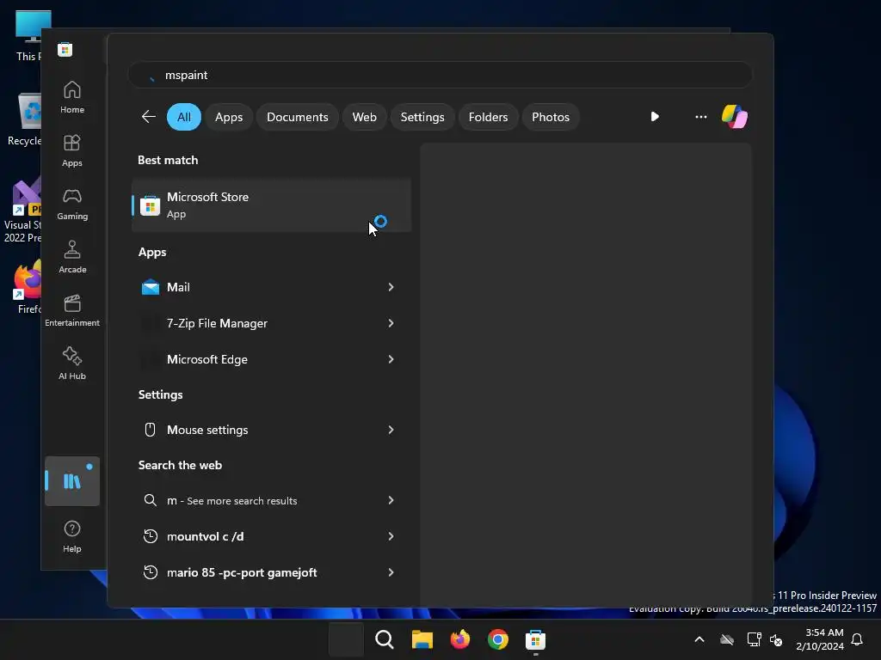Open Gaming section in Store sidebar
Image resolution: width=881 pixels, height=660 pixels.
(72, 204)
